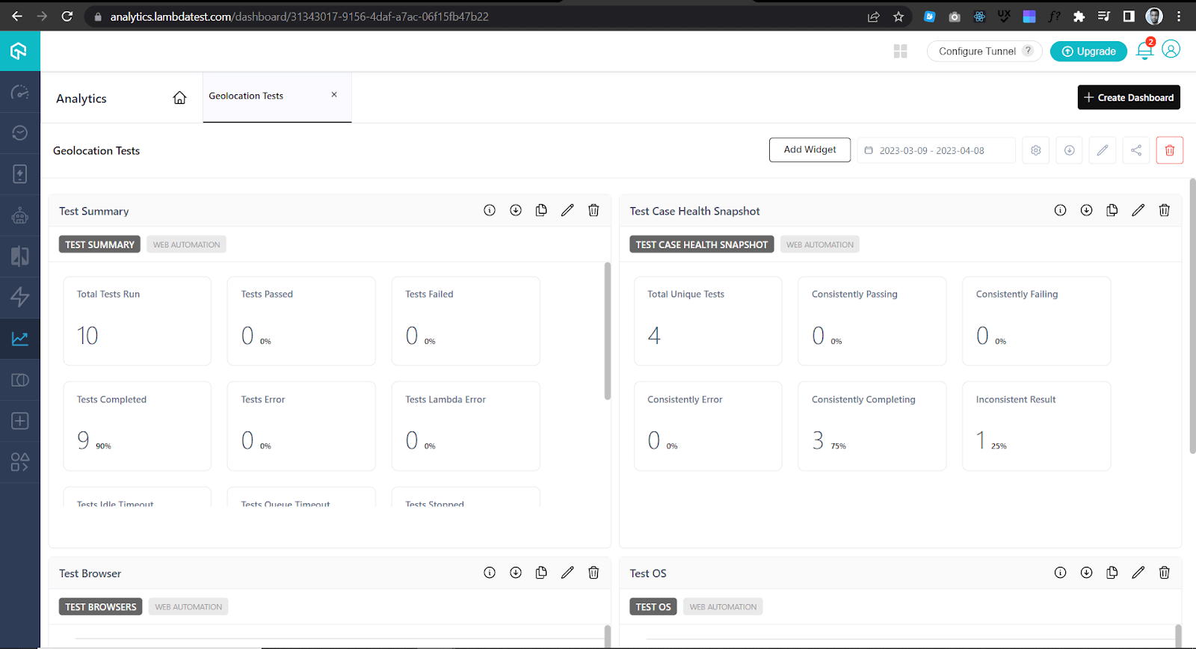View info for Test Summary widget
Image resolution: width=1196 pixels, height=649 pixels.
pos(490,210)
